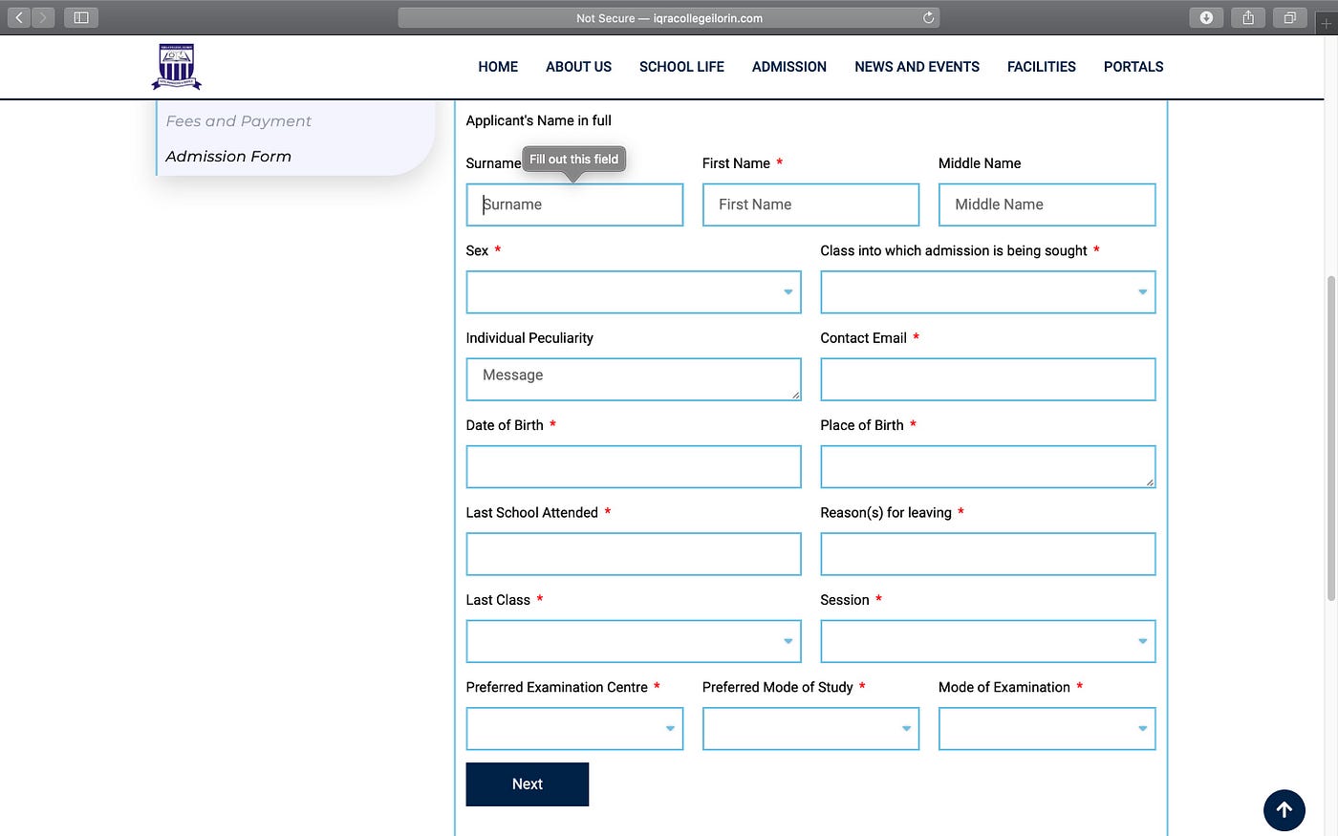Viewport: 1338px width, 836px height.
Task: Open the Session dropdown
Action: click(987, 641)
